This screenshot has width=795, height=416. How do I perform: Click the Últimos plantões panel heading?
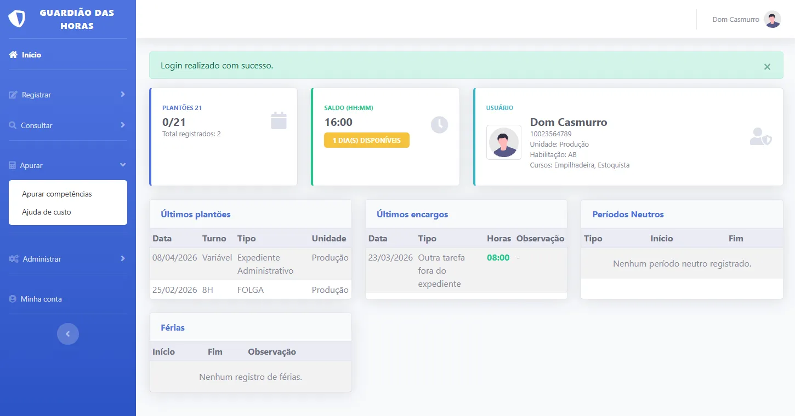coord(196,215)
